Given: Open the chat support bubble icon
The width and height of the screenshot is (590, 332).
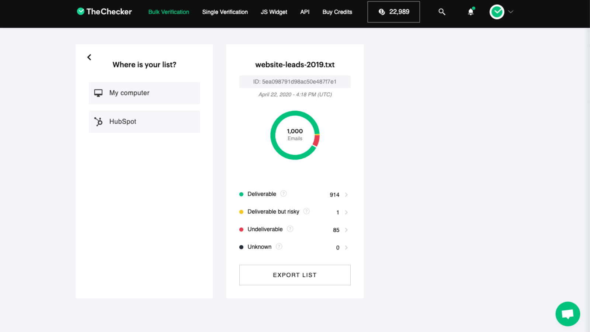Looking at the screenshot, I should [568, 314].
